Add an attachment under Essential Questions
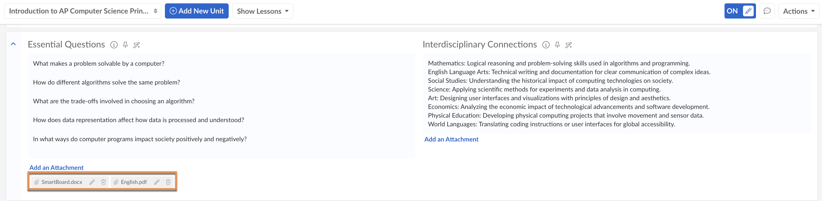822x201 pixels. pos(56,168)
